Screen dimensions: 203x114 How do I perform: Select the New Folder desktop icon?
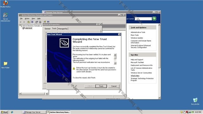tap(5, 65)
